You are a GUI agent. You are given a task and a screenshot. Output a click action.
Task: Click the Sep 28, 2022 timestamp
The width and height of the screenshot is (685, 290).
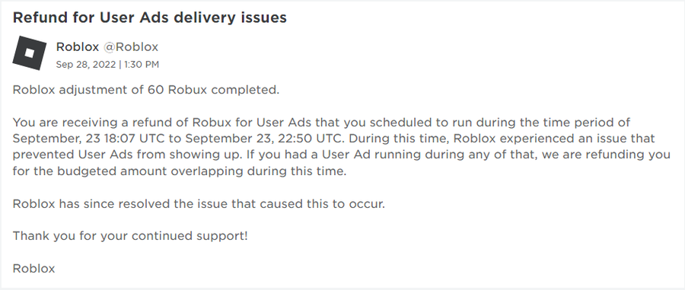(x=86, y=65)
